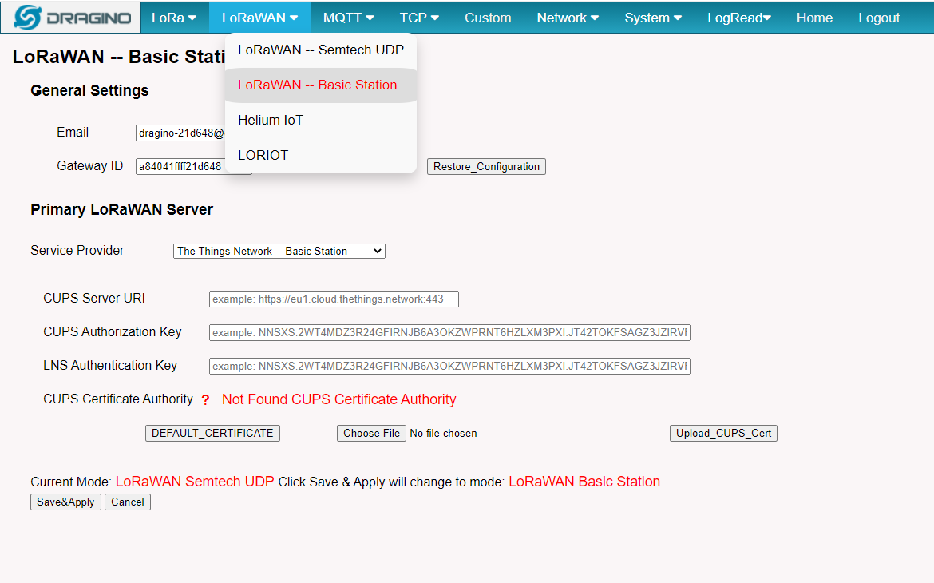
Task: Click the 'Not Found CUPS Certificate Authority' message
Action: pyautogui.click(x=339, y=399)
